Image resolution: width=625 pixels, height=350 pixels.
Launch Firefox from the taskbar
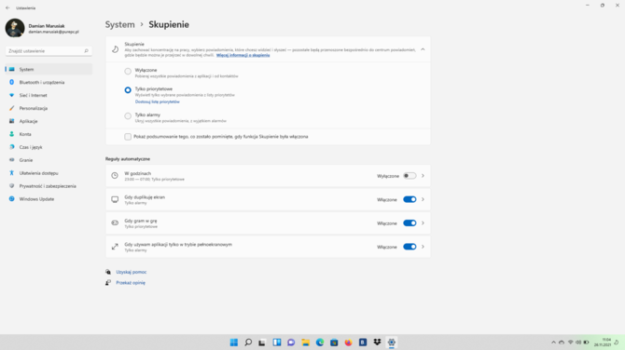pyautogui.click(x=348, y=343)
